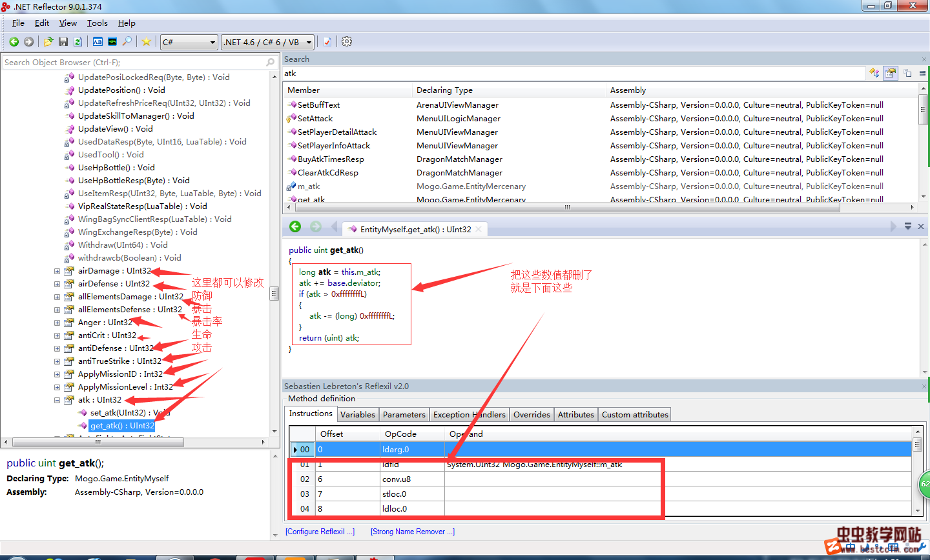Toggle the Search Strings and Constants icon
Screen dimensions: 930x560
point(907,73)
